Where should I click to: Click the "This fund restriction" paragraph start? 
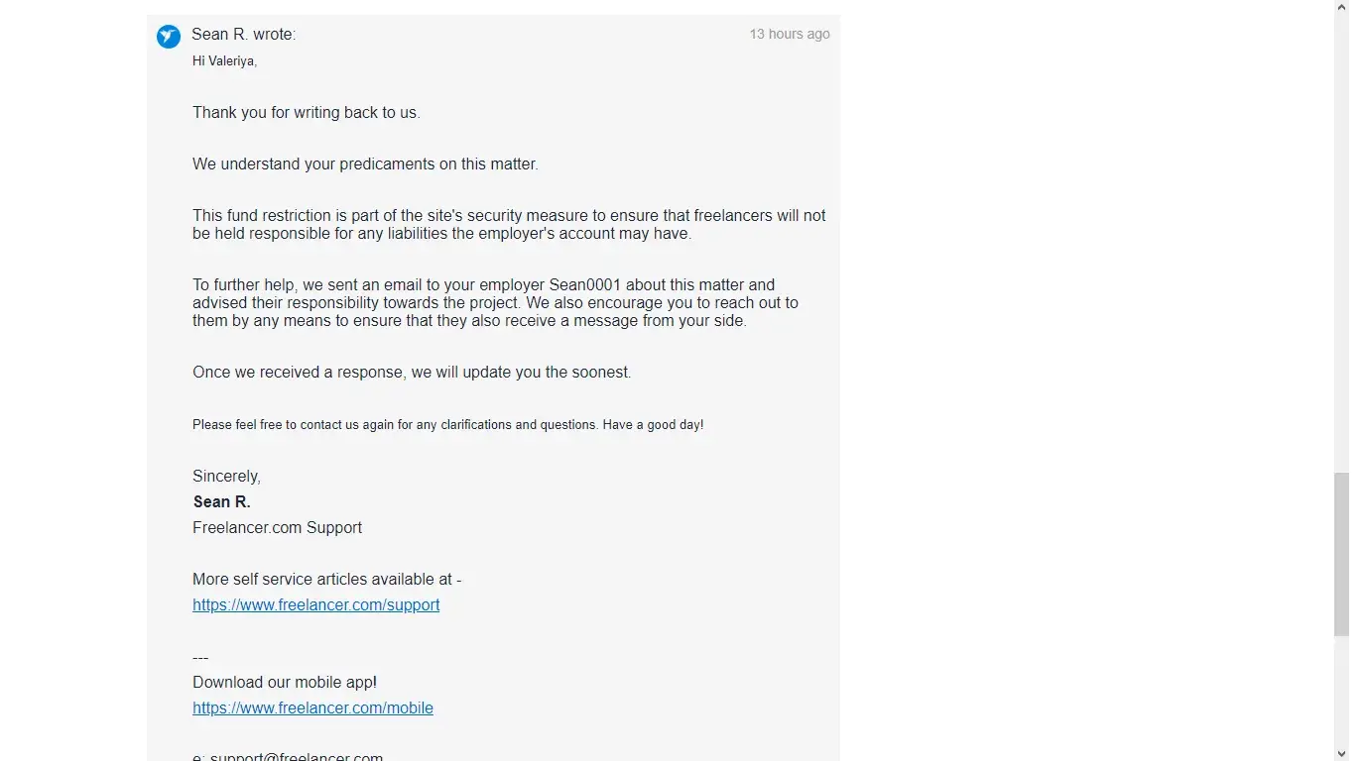(258, 216)
